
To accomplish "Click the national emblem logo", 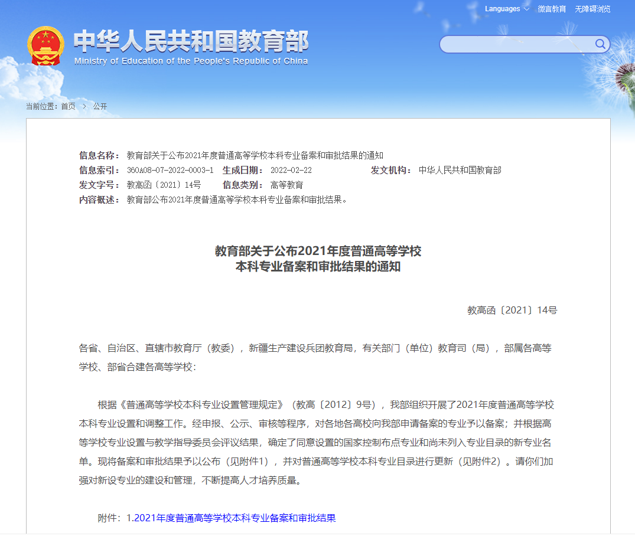I will pyautogui.click(x=45, y=46).
